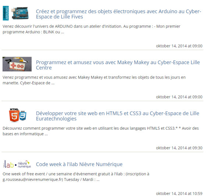Click the 10:59 date of ilab event
This screenshot has width=209, height=196.
tap(179, 193)
